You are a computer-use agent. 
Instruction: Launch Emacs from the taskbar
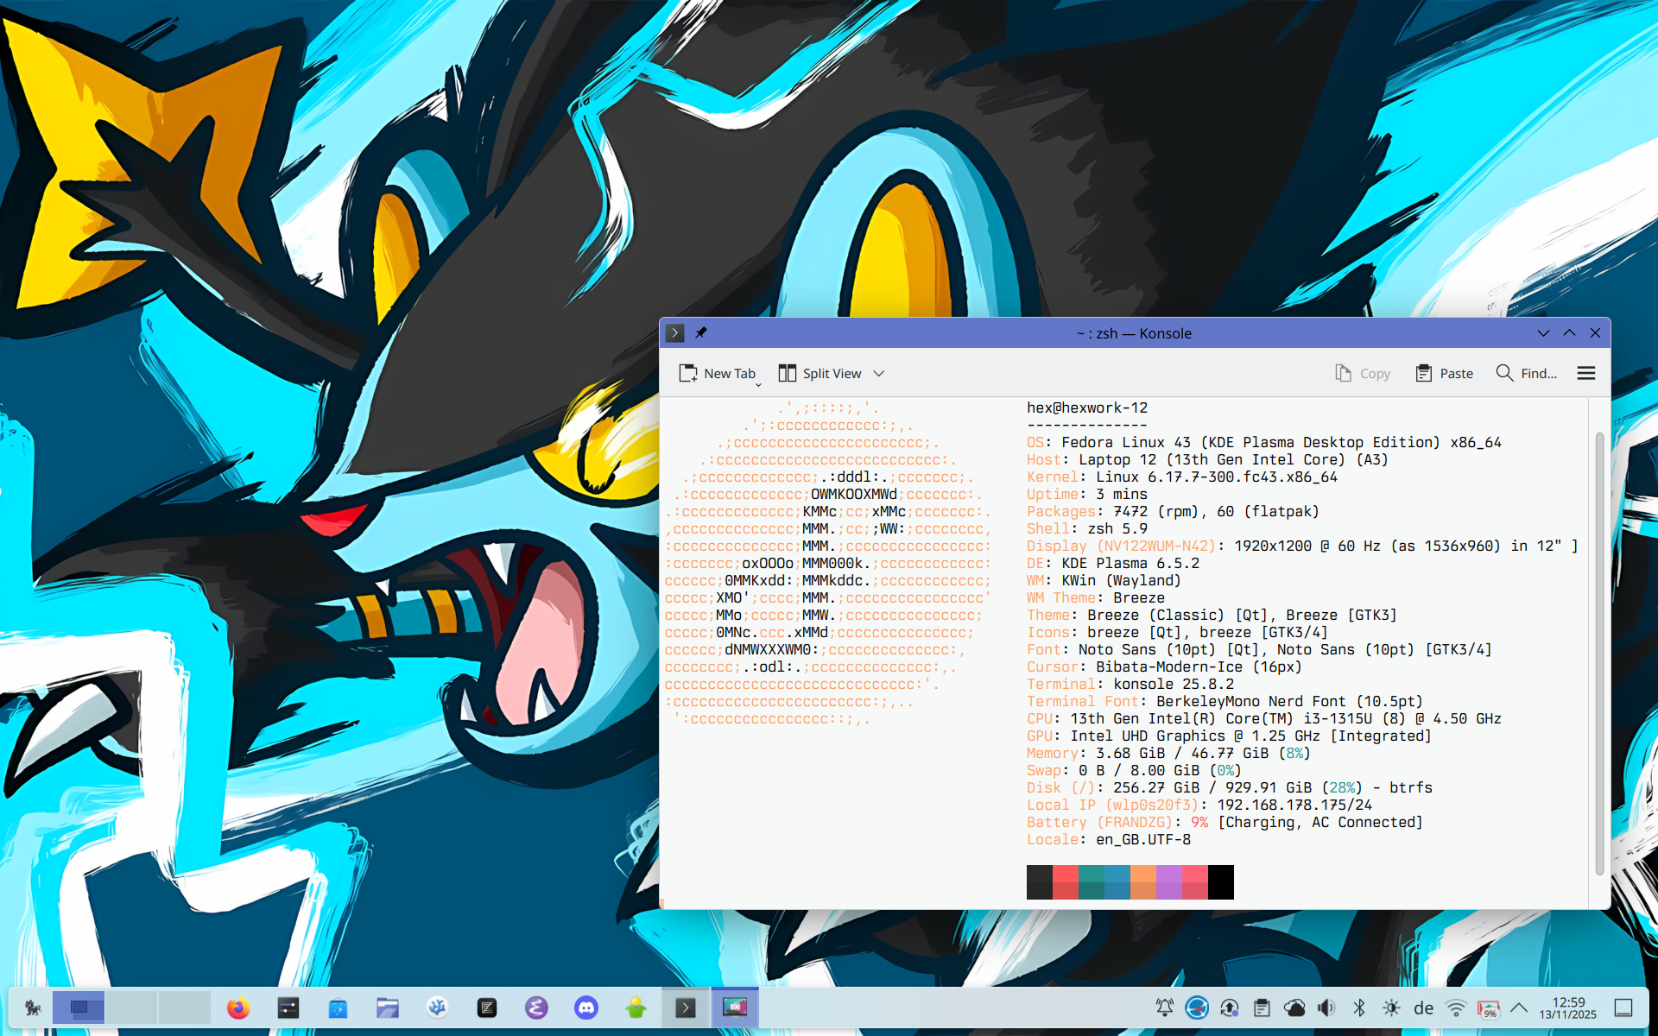[536, 1008]
